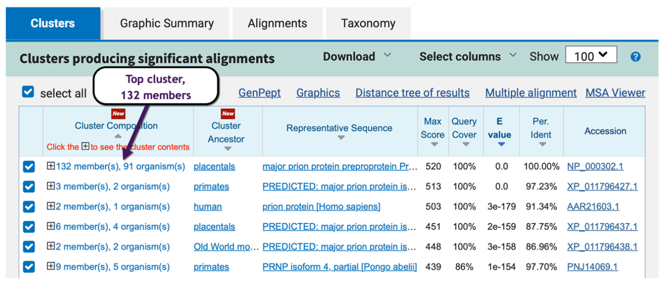
Task: Open the Select columns dropdown
Action: coord(467,56)
